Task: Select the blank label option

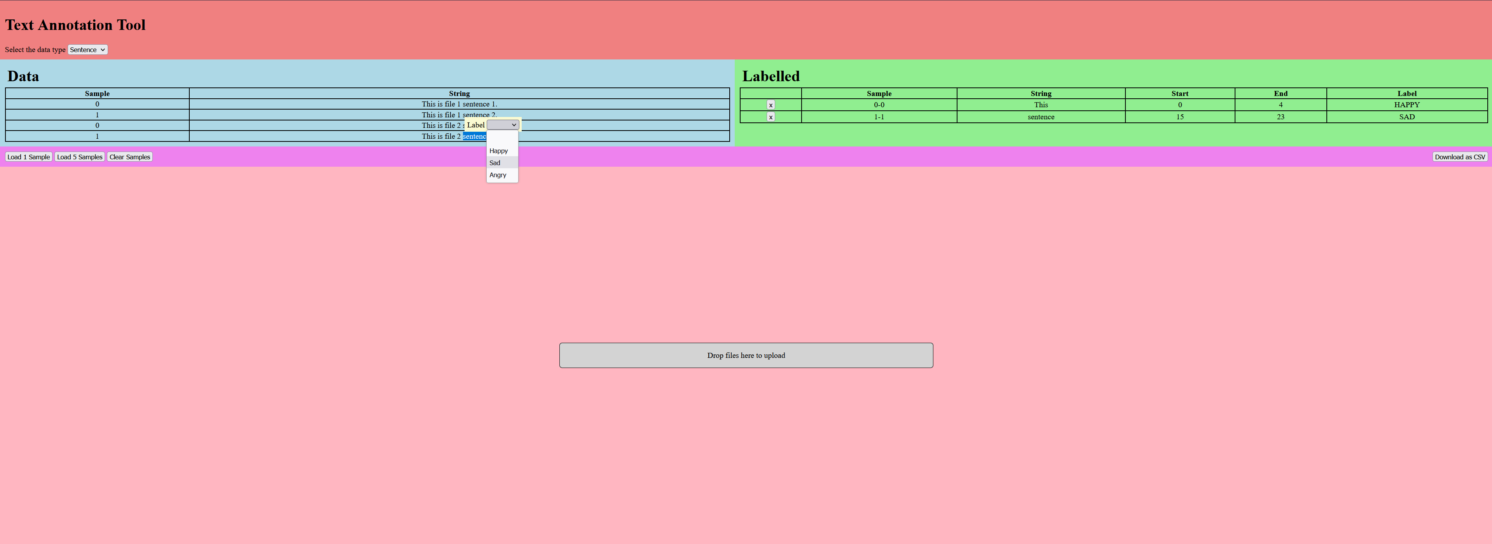Action: click(501, 138)
